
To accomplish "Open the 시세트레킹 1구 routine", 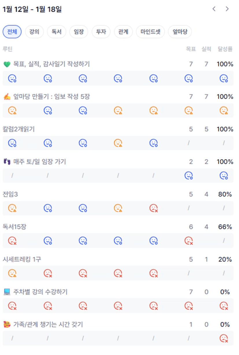I will tap(22, 260).
